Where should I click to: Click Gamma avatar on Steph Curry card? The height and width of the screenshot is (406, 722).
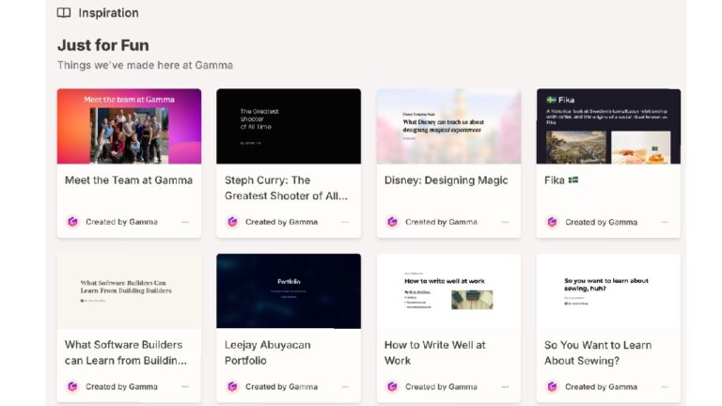click(x=232, y=222)
